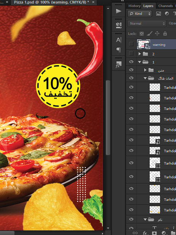Click lock position move icon
The height and width of the screenshot is (235, 176).
click(157, 33)
